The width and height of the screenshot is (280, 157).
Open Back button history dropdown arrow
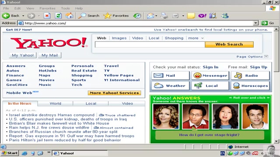coord(23,16)
